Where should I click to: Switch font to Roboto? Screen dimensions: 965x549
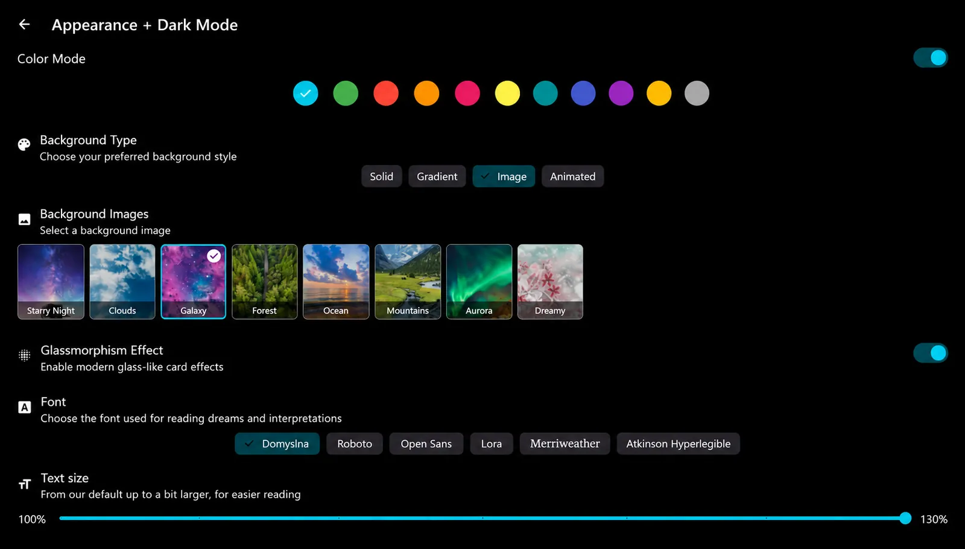click(x=355, y=443)
